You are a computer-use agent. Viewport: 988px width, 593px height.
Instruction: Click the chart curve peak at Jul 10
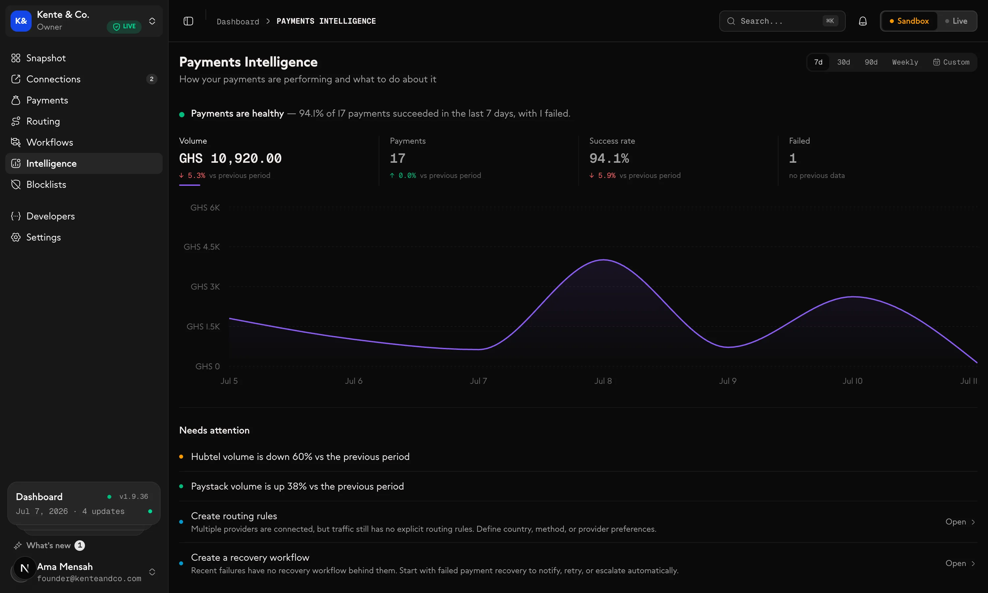[x=853, y=296]
